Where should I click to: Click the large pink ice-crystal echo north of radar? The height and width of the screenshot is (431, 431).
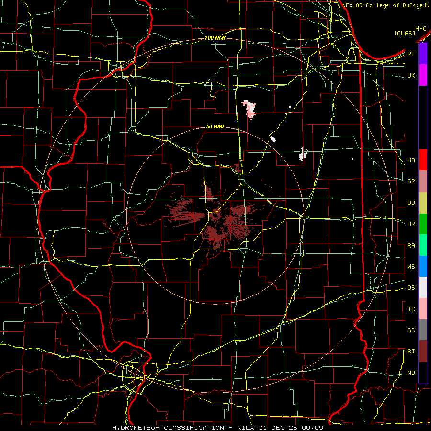[250, 109]
